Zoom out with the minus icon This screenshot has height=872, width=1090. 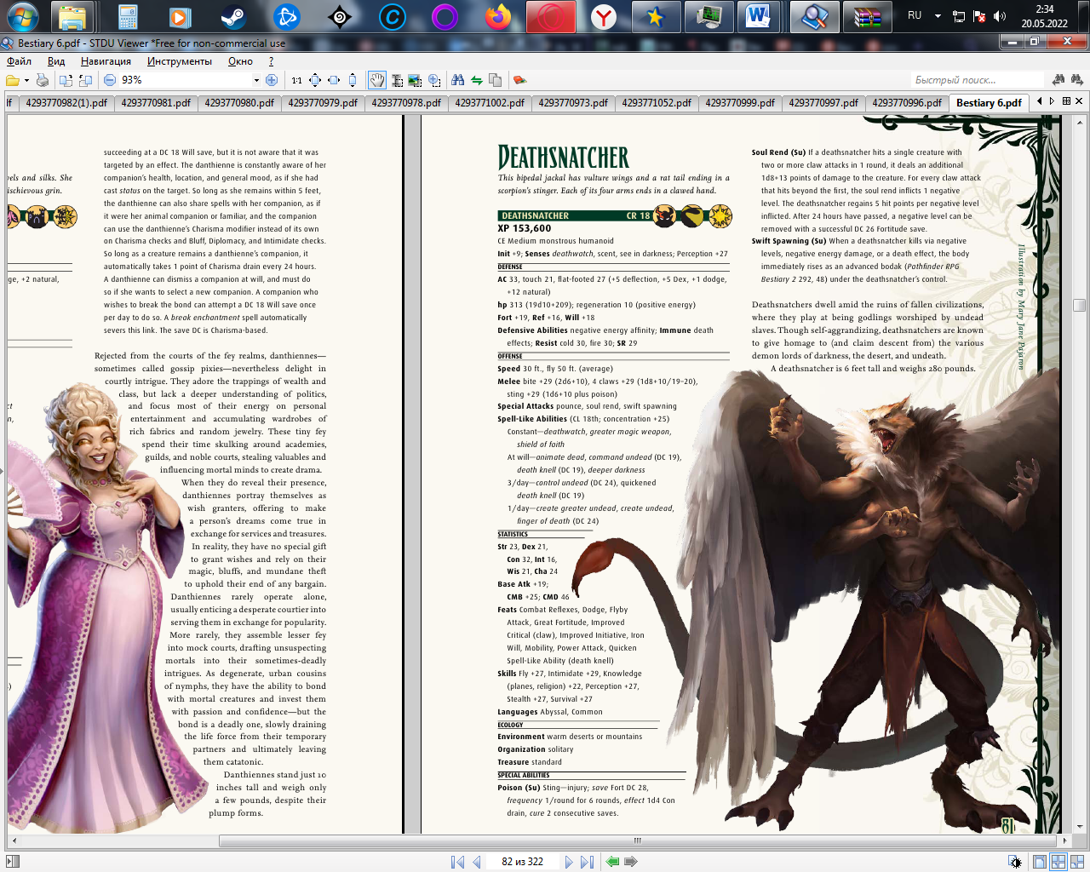[x=110, y=80]
